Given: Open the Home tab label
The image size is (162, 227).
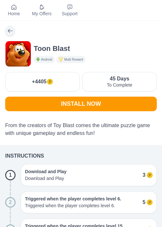Looking at the screenshot, I should (x=14, y=14).
